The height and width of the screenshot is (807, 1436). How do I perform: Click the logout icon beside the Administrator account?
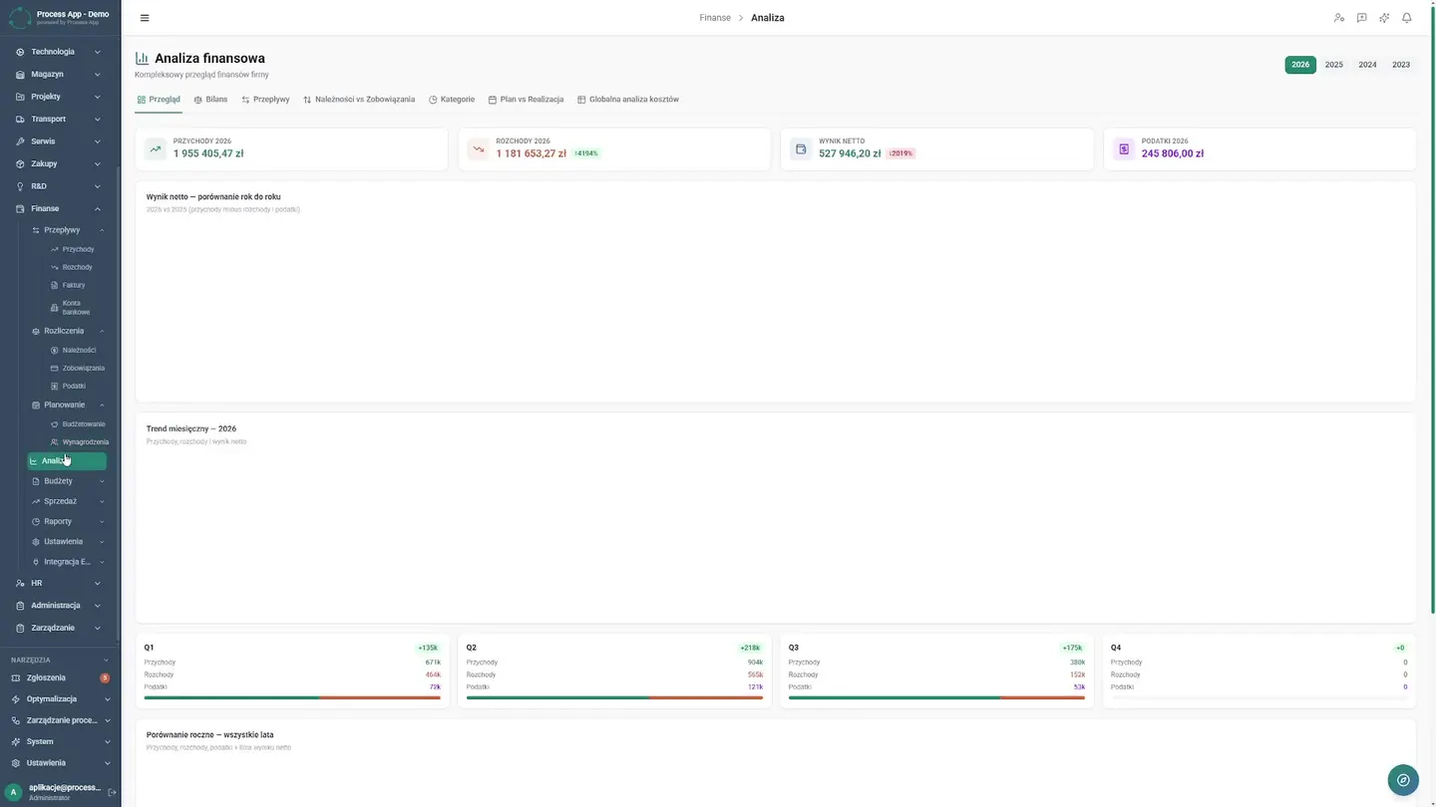[112, 792]
